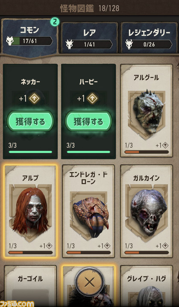
Task: Click the skill point icon on the ネッカー card
Action: pos(35,98)
